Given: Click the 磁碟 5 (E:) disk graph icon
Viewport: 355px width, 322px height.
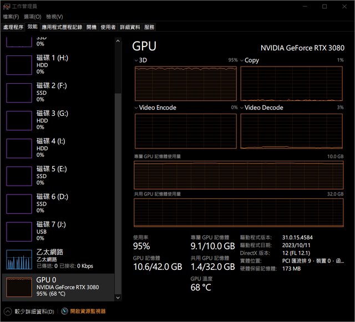Looking at the screenshot, I should click(x=19, y=176).
